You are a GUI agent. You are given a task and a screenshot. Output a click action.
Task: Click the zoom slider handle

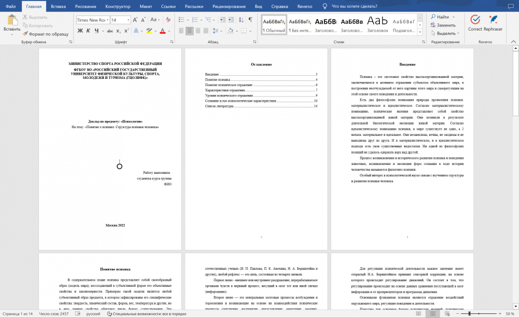coord(469,314)
